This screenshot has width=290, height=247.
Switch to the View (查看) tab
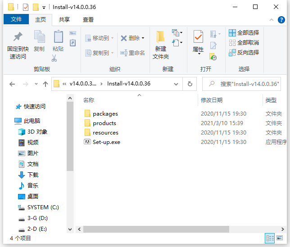88,20
